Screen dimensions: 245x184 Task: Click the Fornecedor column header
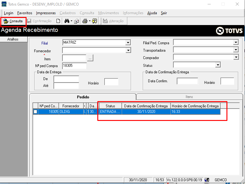click(x=71, y=106)
